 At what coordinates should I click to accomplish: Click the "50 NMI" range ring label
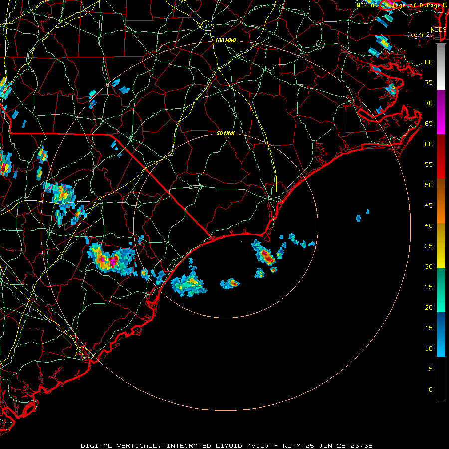click(225, 133)
